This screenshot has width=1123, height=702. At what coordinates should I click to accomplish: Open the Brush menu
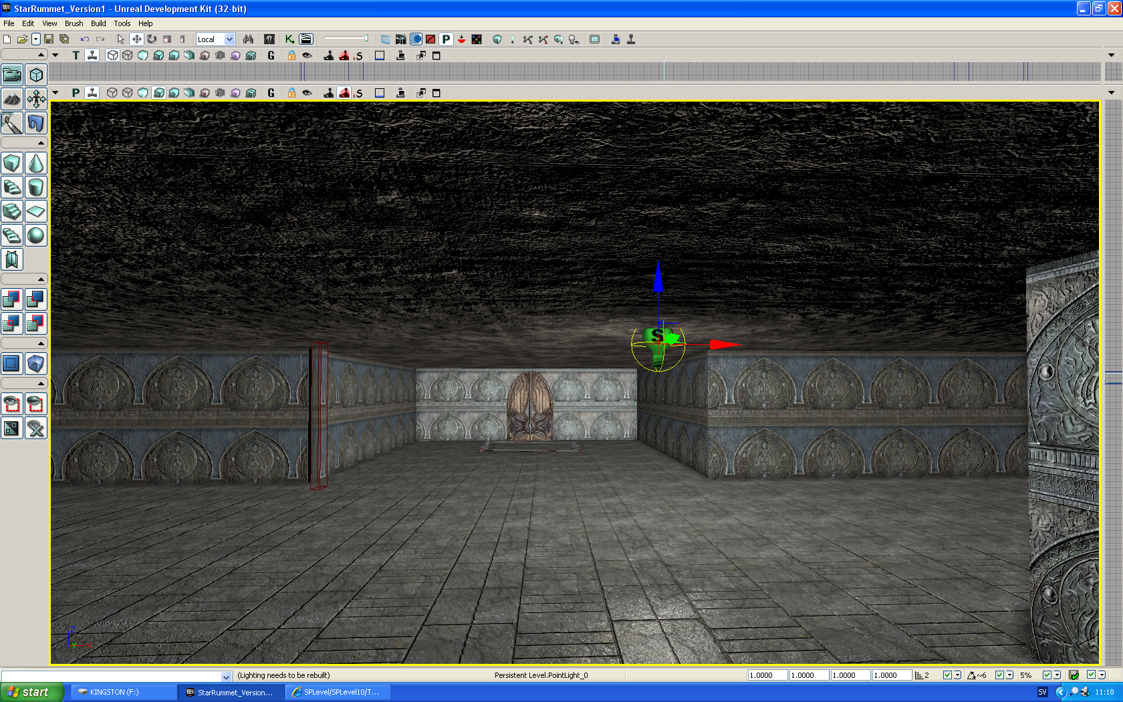click(x=74, y=23)
